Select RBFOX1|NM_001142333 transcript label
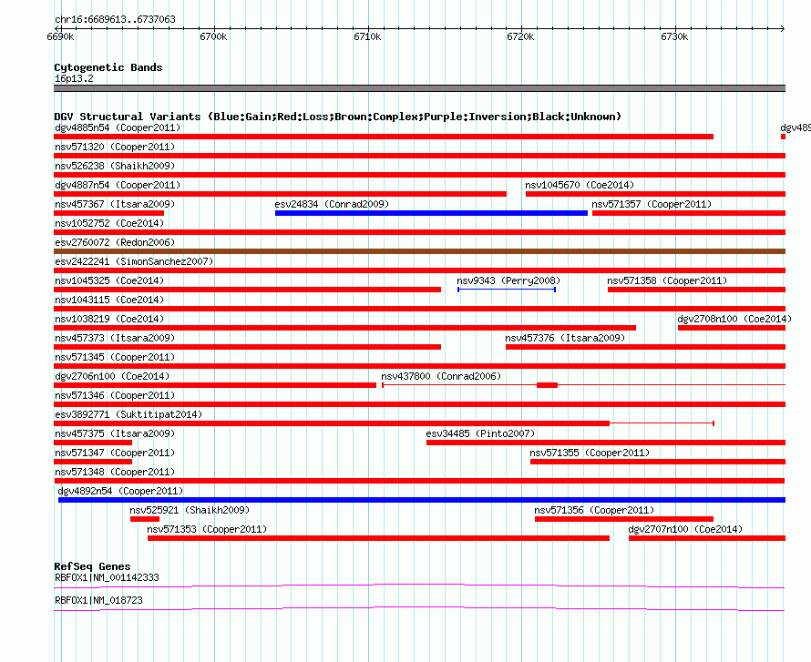Viewport: 811px width, 662px height. point(107,577)
